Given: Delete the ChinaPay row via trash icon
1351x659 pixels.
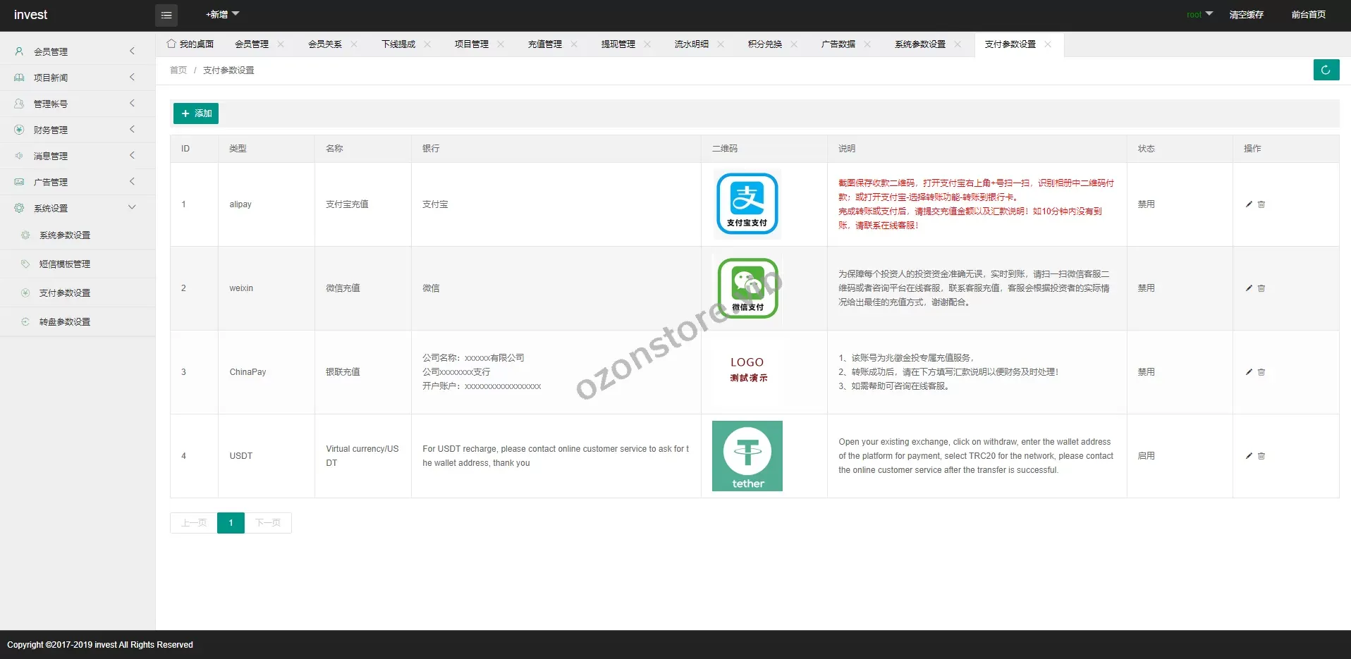Looking at the screenshot, I should click(1261, 372).
